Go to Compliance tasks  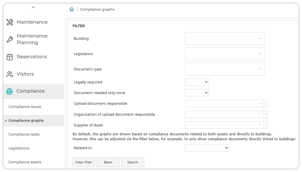tap(24, 134)
